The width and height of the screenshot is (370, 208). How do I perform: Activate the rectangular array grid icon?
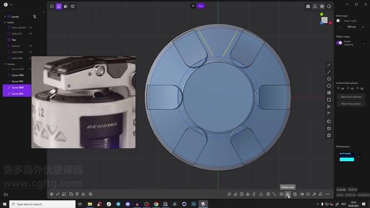282,194
